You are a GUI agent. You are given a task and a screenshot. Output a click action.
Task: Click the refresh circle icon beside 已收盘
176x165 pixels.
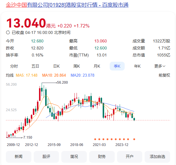[x=8, y=32]
